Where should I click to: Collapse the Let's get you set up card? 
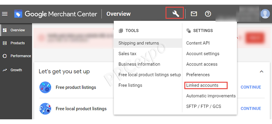coord(261,72)
